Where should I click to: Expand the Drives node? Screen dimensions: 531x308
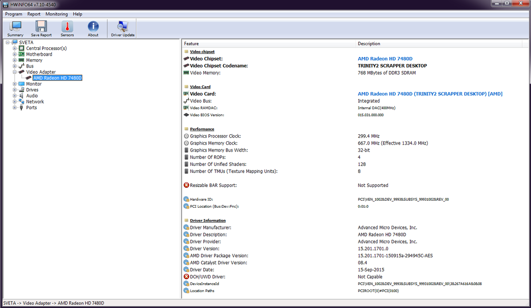click(x=15, y=90)
